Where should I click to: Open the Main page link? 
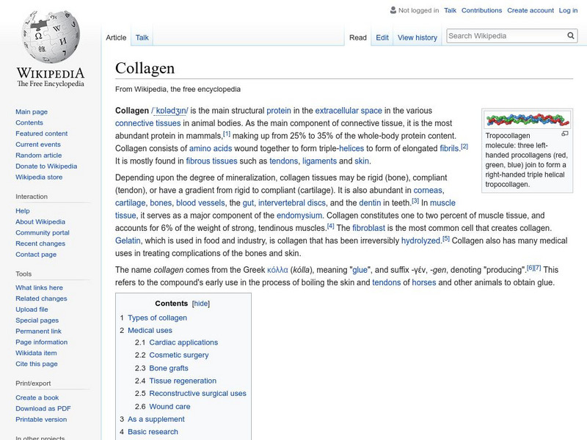click(30, 111)
